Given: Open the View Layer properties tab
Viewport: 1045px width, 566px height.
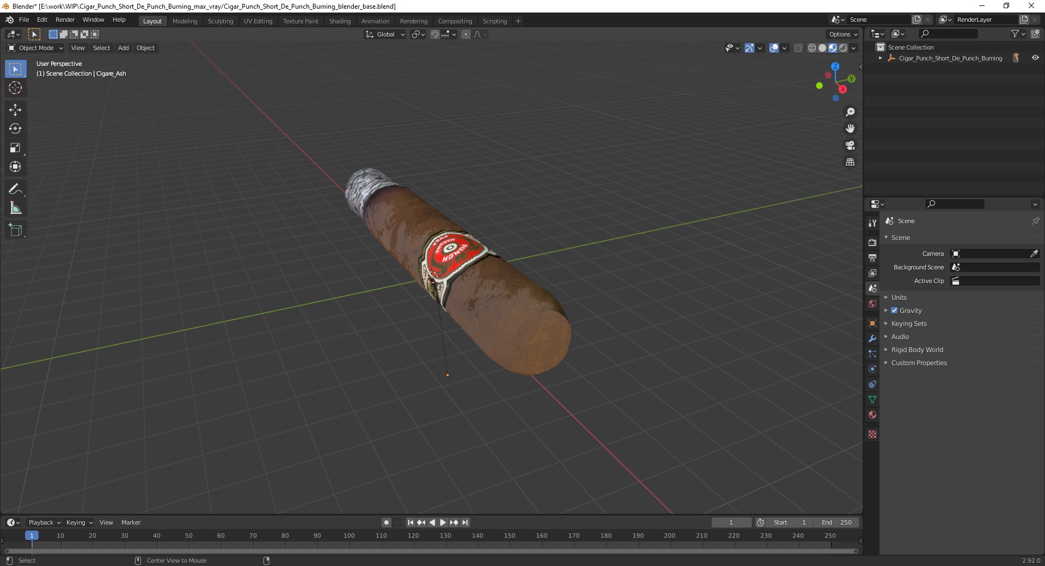Looking at the screenshot, I should [872, 273].
